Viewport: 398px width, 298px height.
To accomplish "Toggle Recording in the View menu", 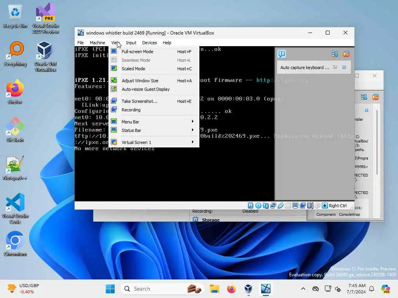I will pyautogui.click(x=154, y=110).
